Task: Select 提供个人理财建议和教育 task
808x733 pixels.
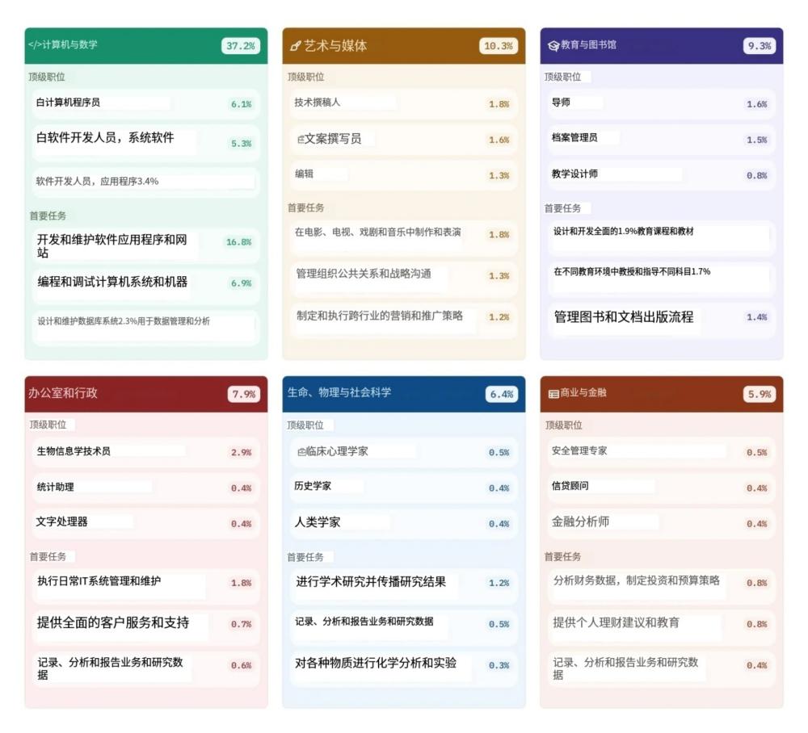Action: click(x=661, y=627)
